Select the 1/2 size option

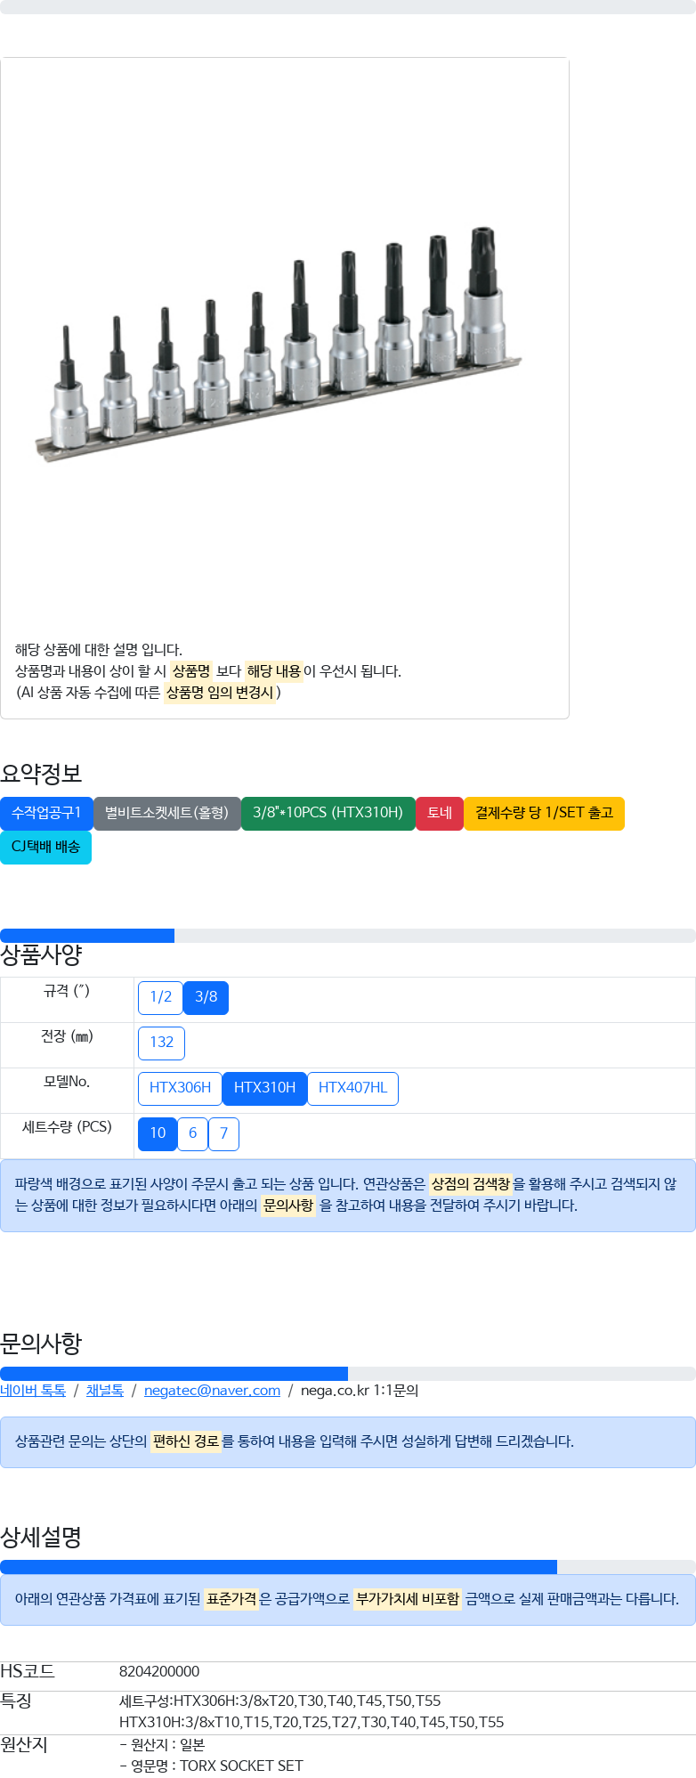click(x=160, y=997)
